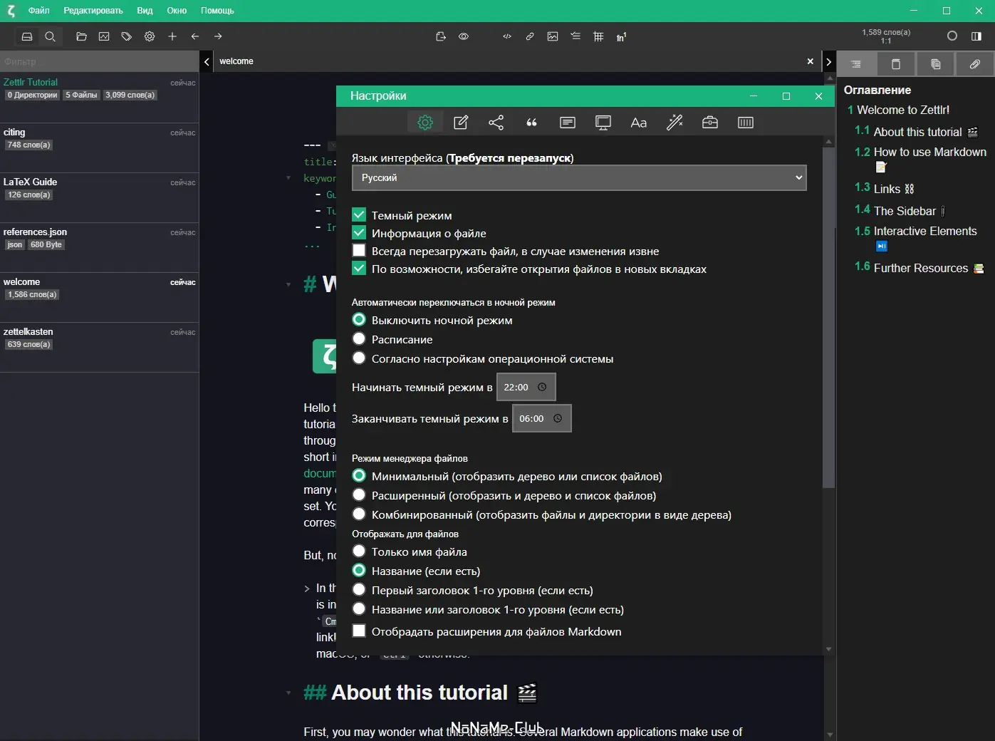Open 'LaTeX Guide' file in list
The height and width of the screenshot is (741, 995).
pyautogui.click(x=99, y=197)
